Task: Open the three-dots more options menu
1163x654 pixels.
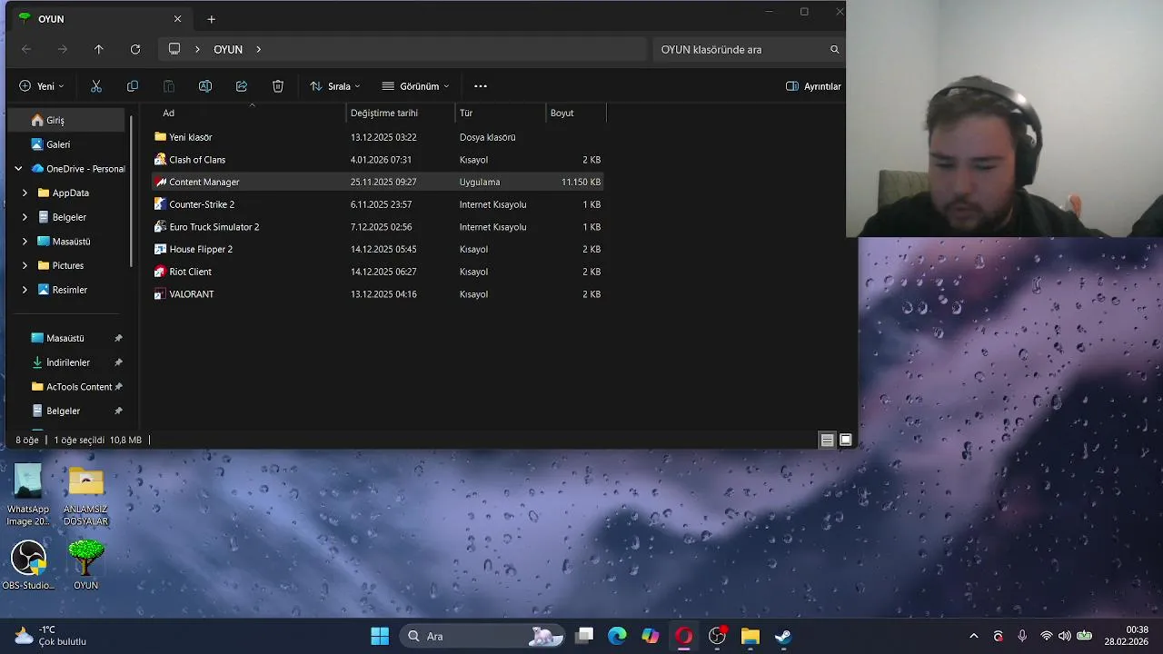Action: point(481,86)
